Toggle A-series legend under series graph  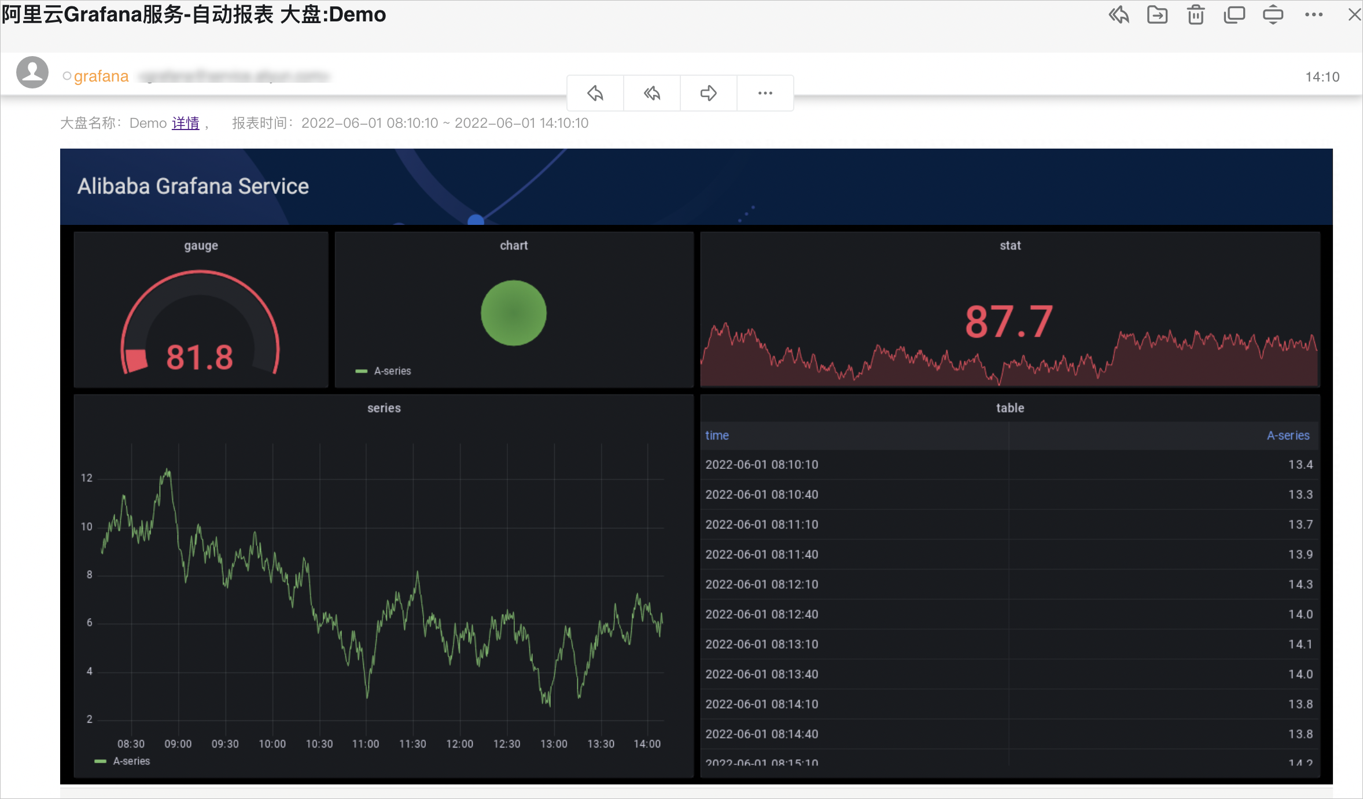tap(131, 761)
